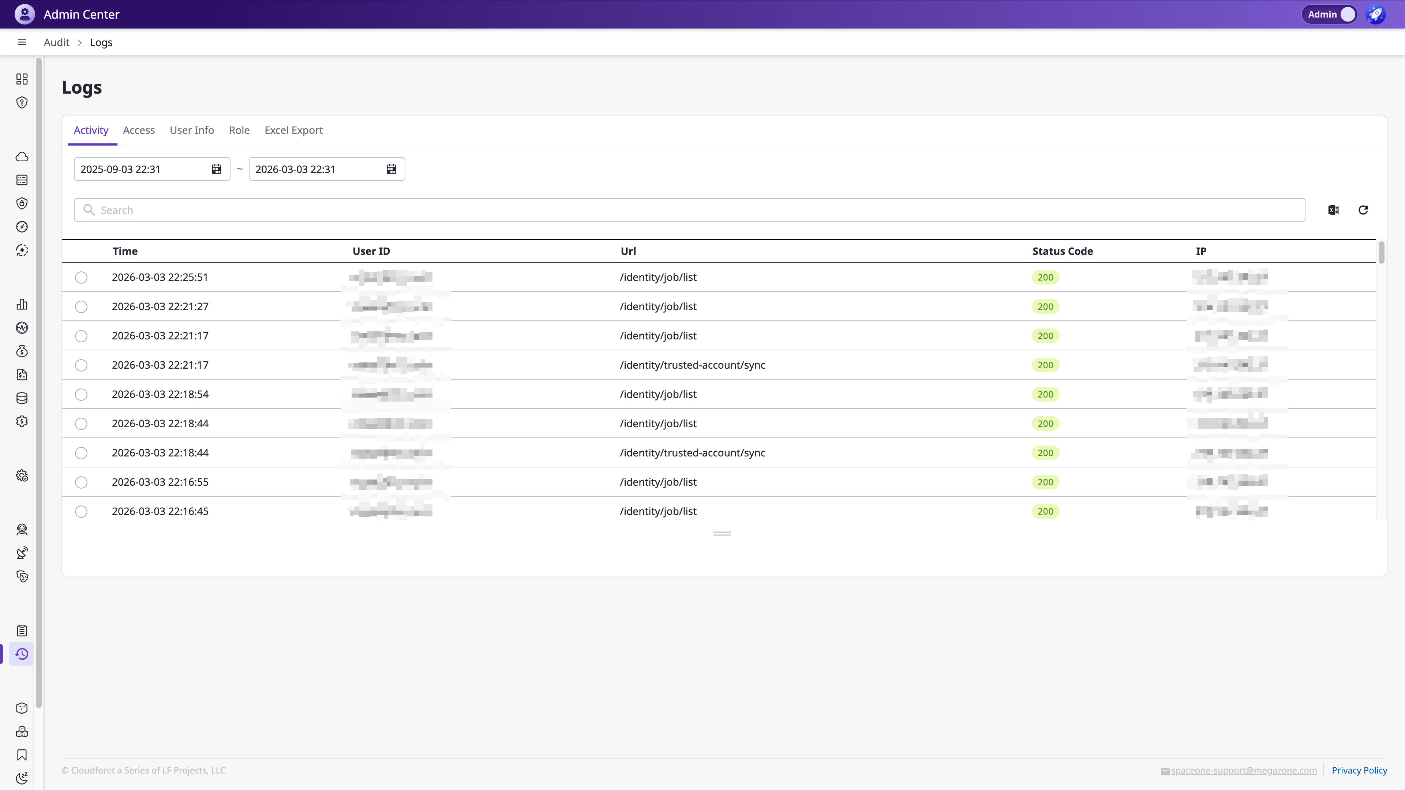This screenshot has width=1405, height=790.
Task: Open the Privacy Policy link
Action: coord(1359,770)
